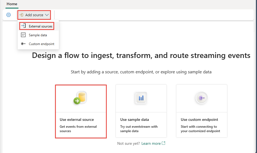Click the external link icon beside Learn more
This screenshot has width=257, height=153.
pos(163,143)
